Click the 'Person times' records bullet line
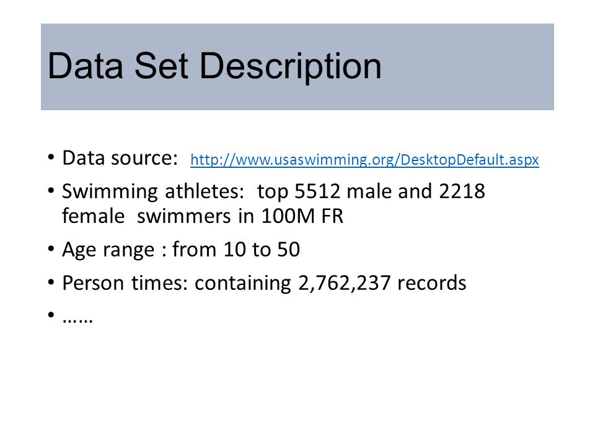Image resolution: width=595 pixels, height=446 pixels. (x=264, y=283)
